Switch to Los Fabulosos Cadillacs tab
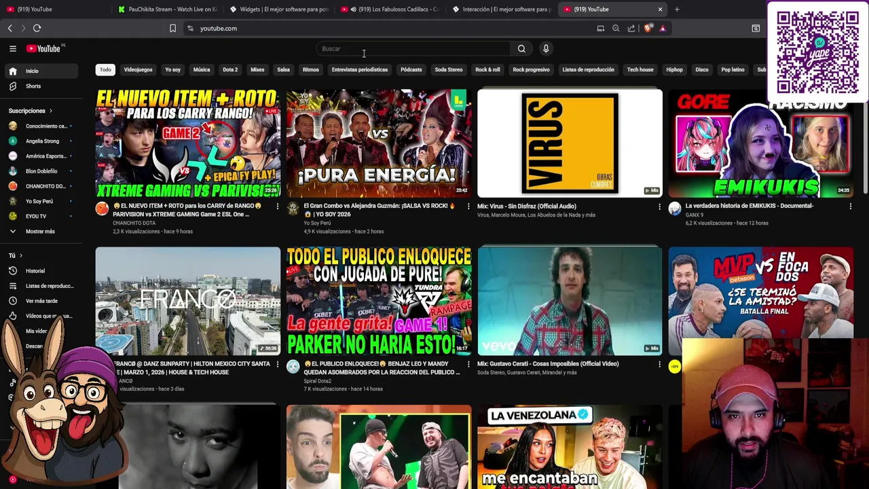 [x=390, y=10]
